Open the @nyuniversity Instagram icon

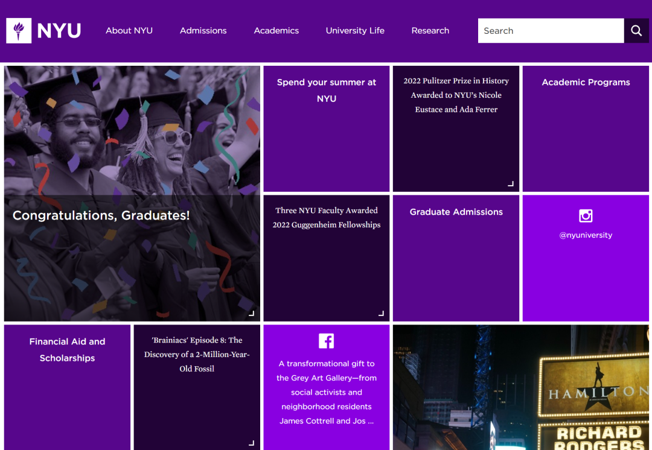[x=585, y=215]
